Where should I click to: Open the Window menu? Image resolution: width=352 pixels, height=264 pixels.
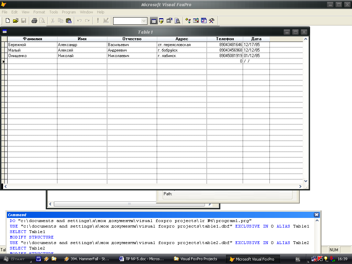click(86, 12)
